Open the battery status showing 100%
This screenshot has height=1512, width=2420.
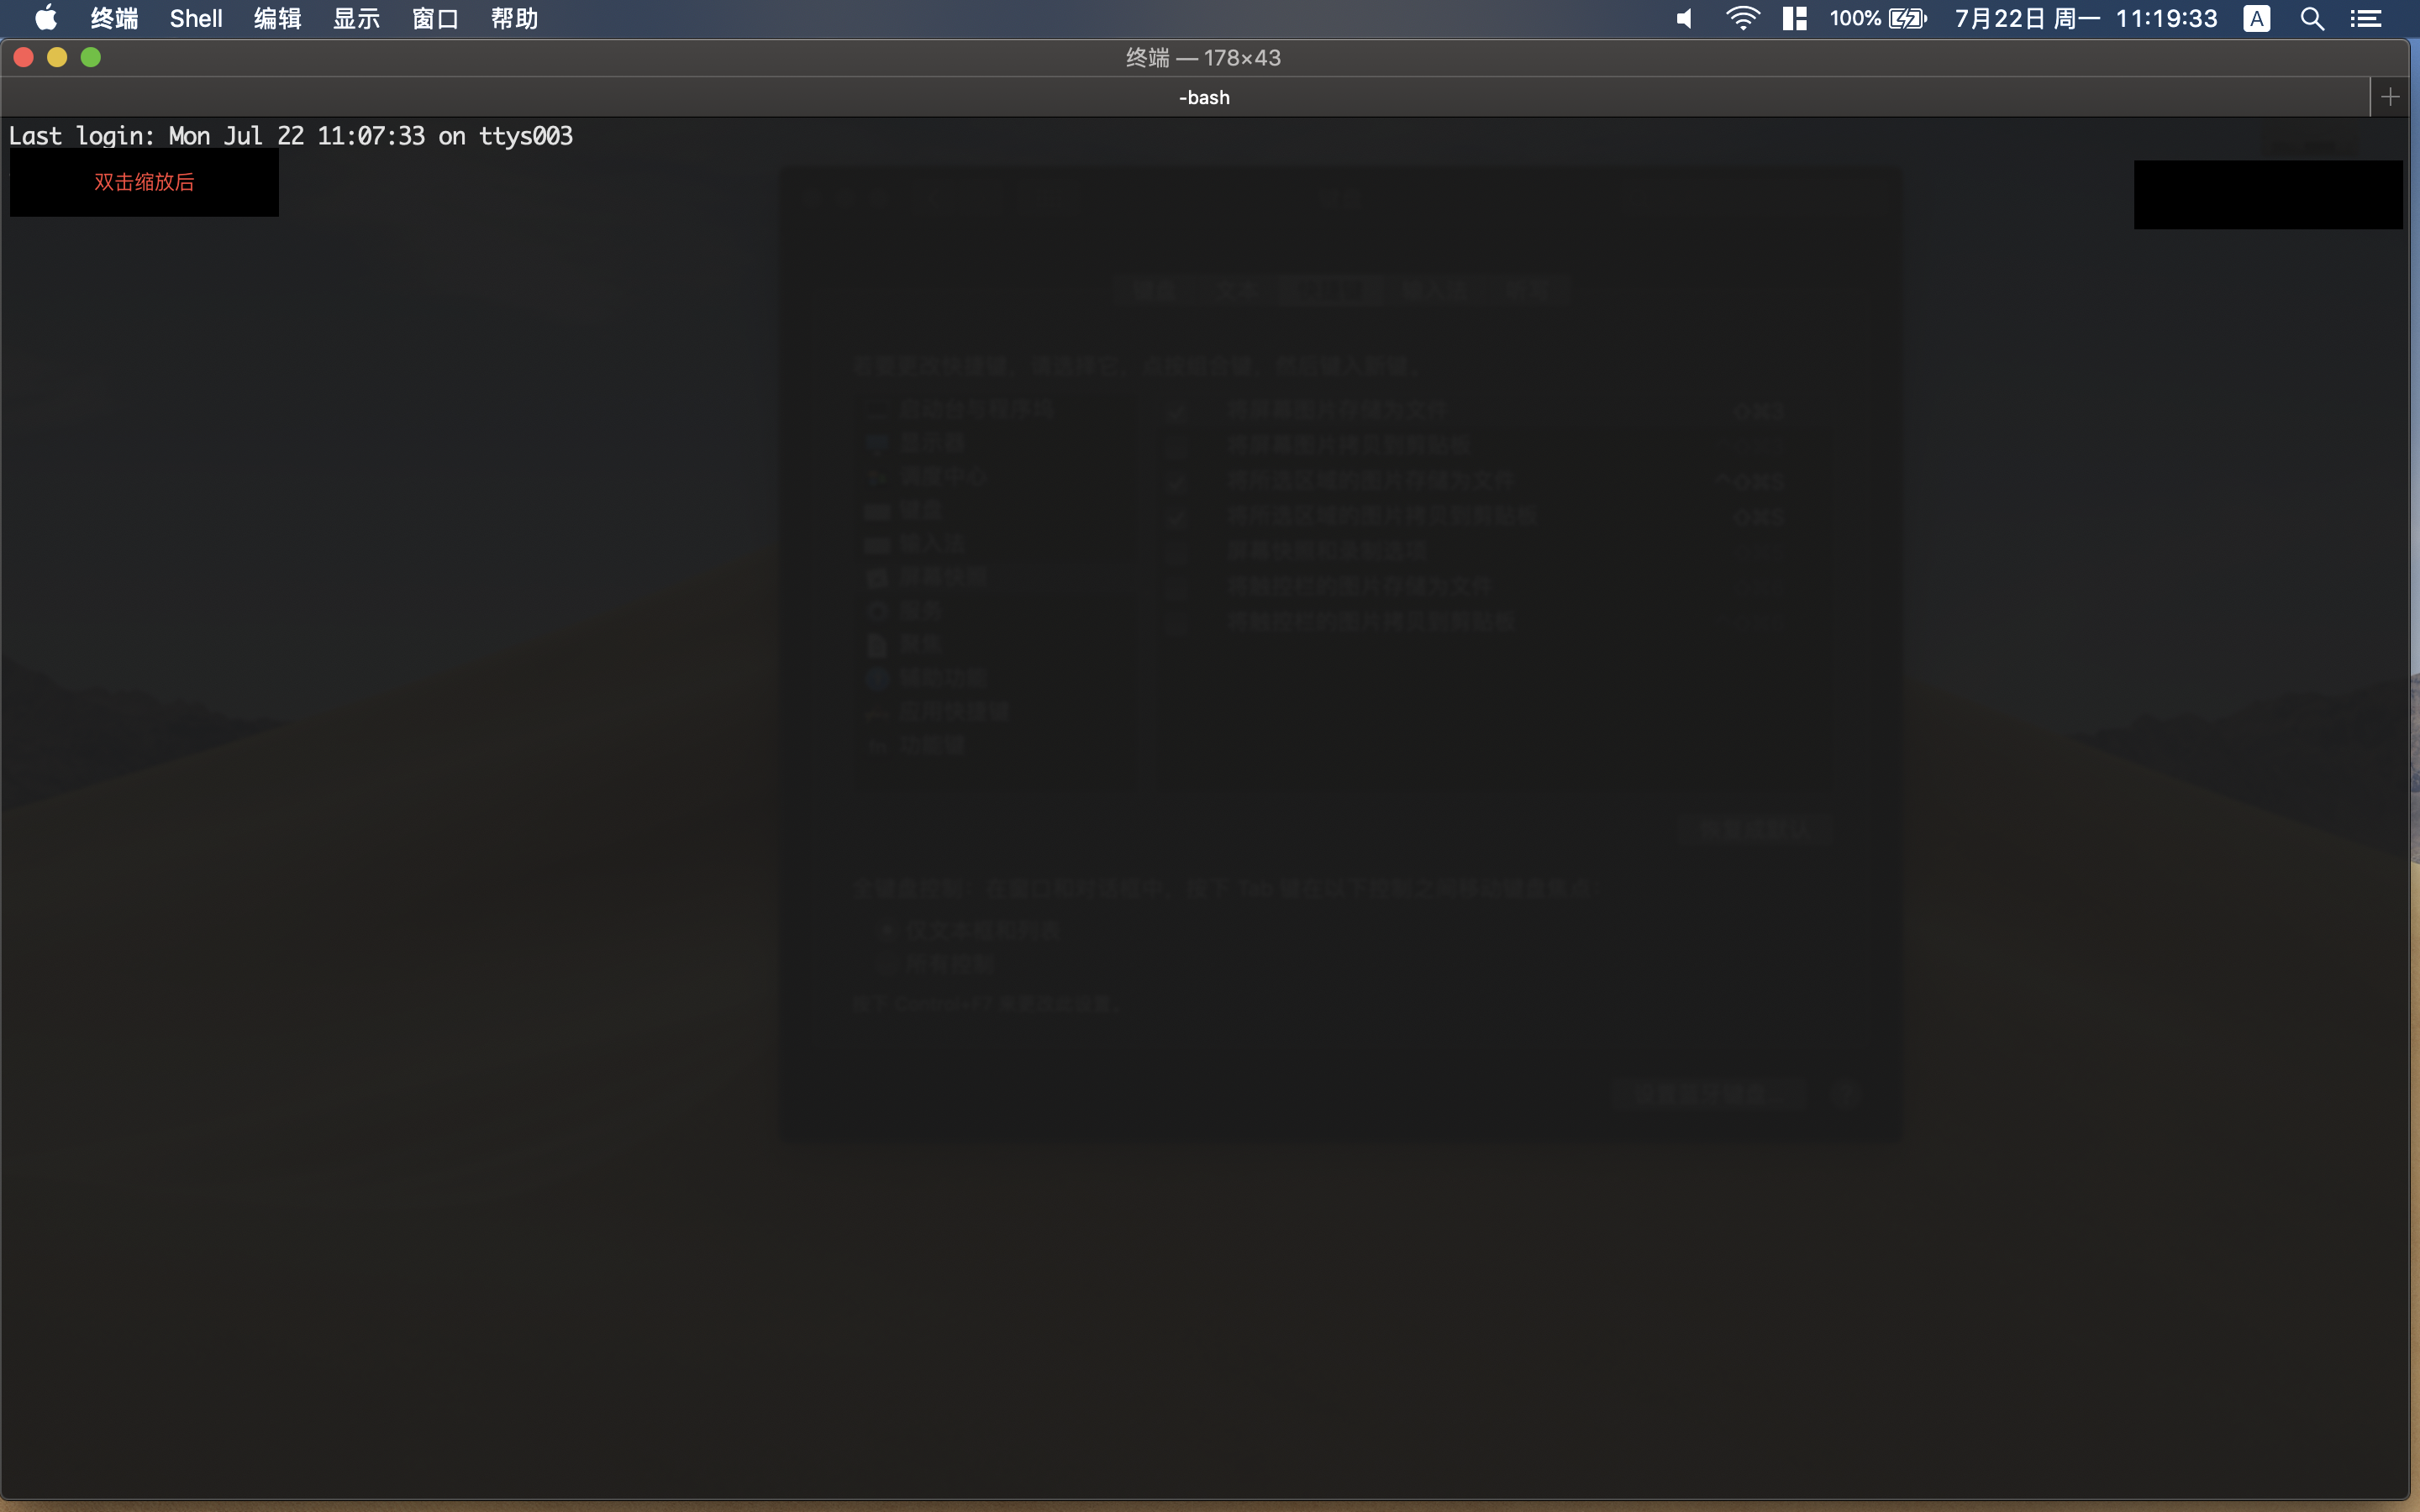pos(1877,18)
